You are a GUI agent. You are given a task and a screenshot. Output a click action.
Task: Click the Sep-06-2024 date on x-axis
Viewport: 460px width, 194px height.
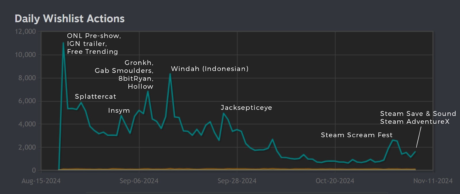139,181
